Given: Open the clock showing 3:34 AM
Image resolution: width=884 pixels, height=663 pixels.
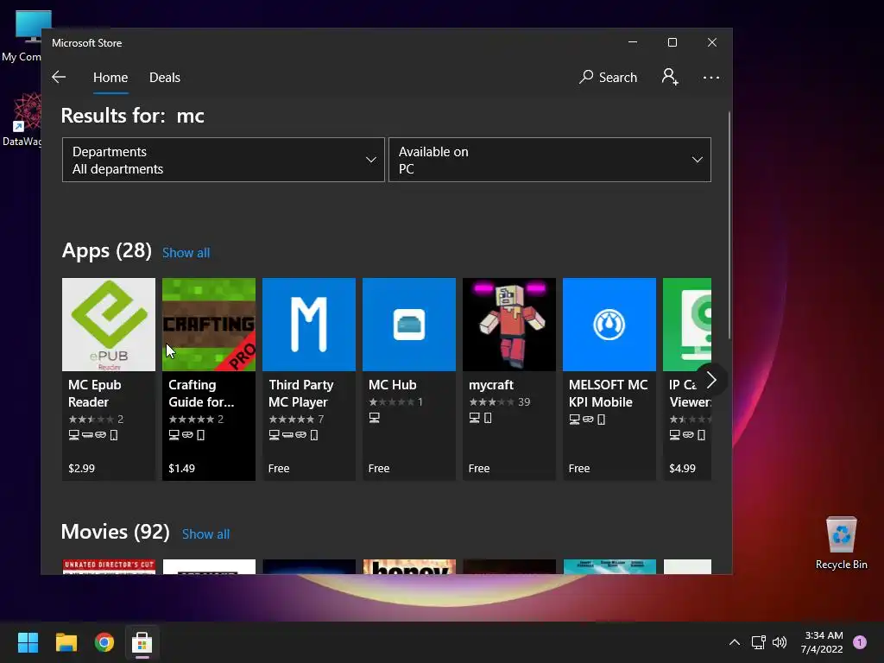Looking at the screenshot, I should tap(823, 642).
